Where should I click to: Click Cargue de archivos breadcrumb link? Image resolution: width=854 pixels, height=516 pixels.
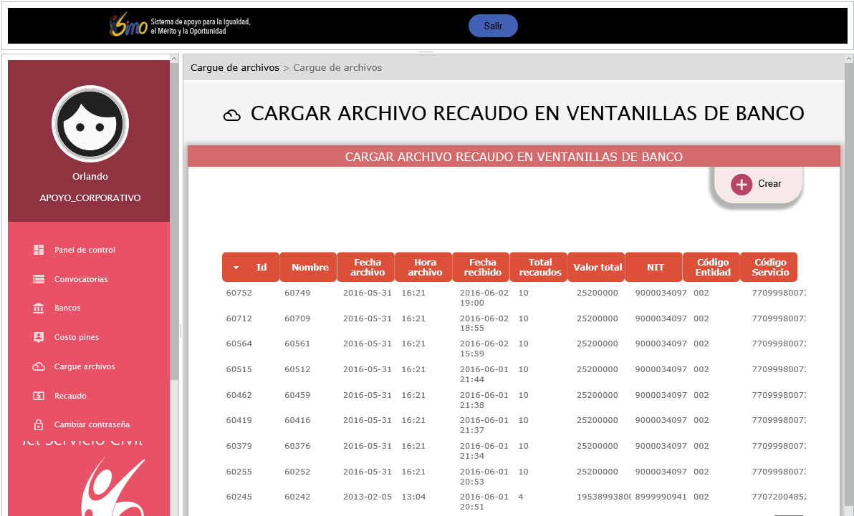tap(234, 68)
